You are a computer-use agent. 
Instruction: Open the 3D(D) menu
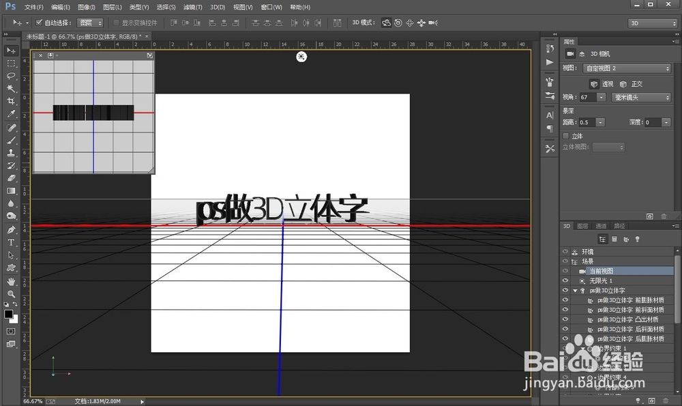click(217, 7)
